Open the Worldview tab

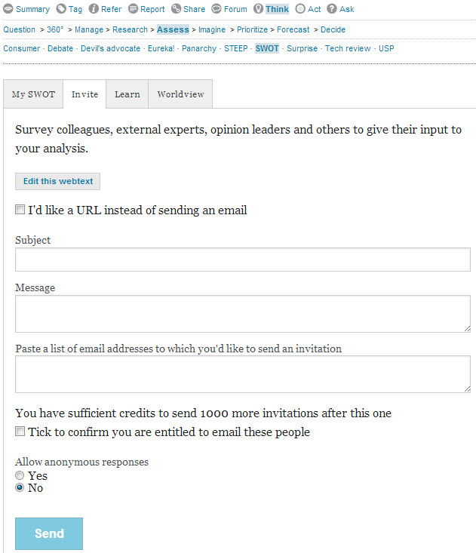coord(180,94)
